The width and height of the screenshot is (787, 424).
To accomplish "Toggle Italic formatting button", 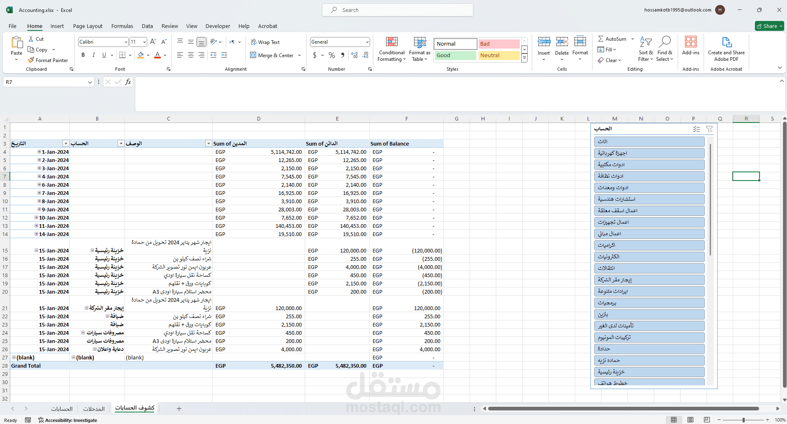I will tap(94, 55).
